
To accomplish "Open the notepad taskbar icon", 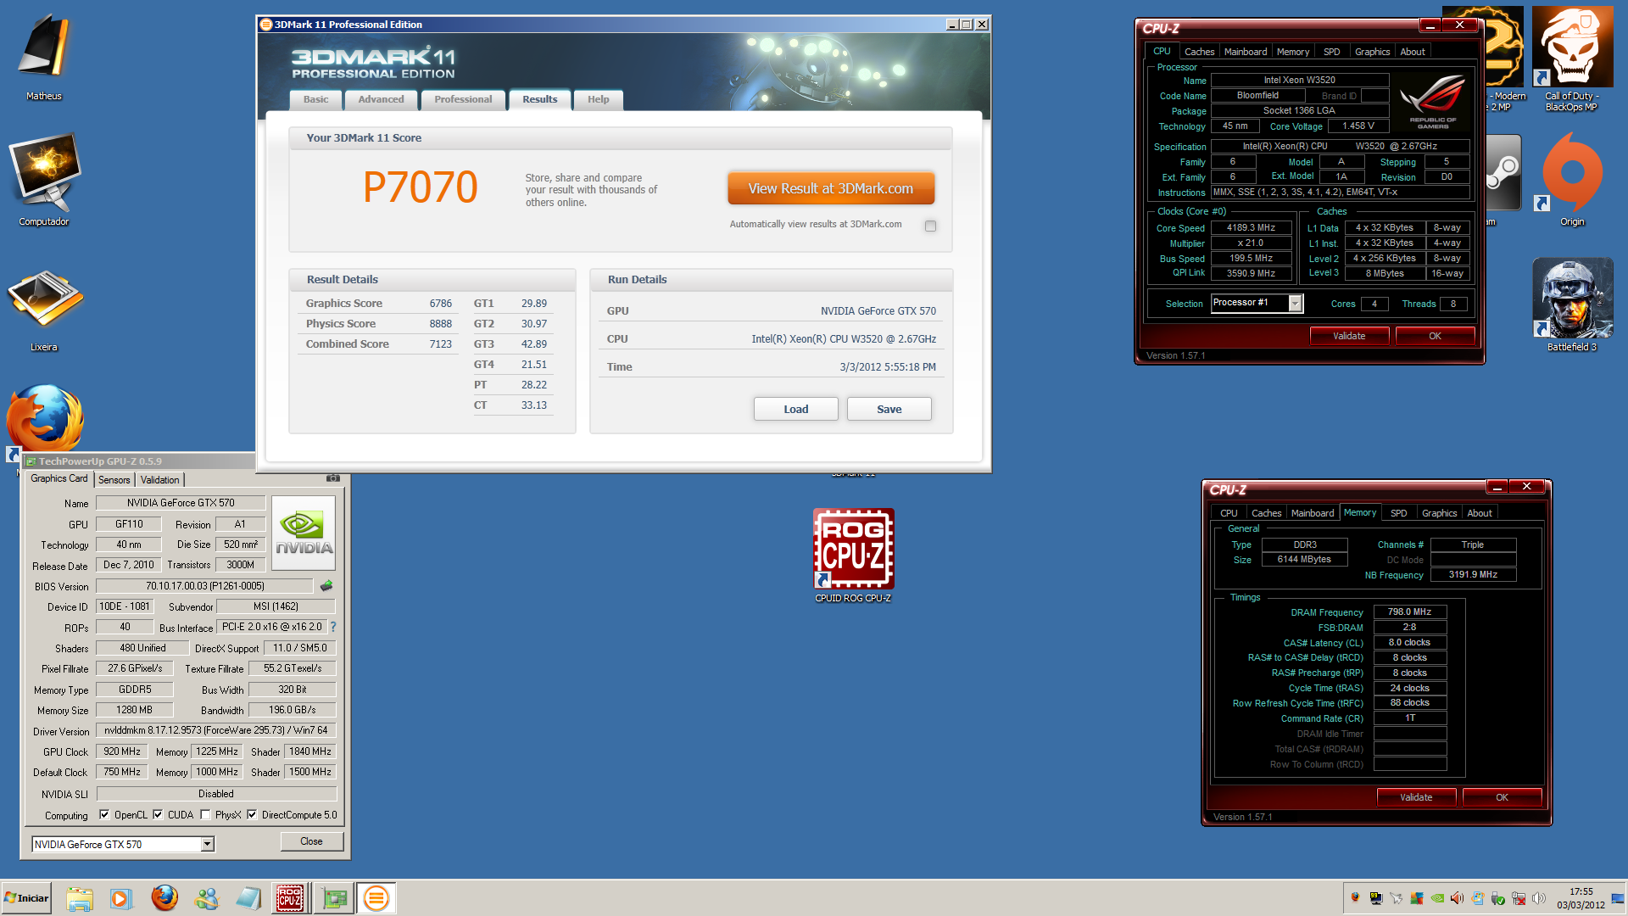I will 248,898.
